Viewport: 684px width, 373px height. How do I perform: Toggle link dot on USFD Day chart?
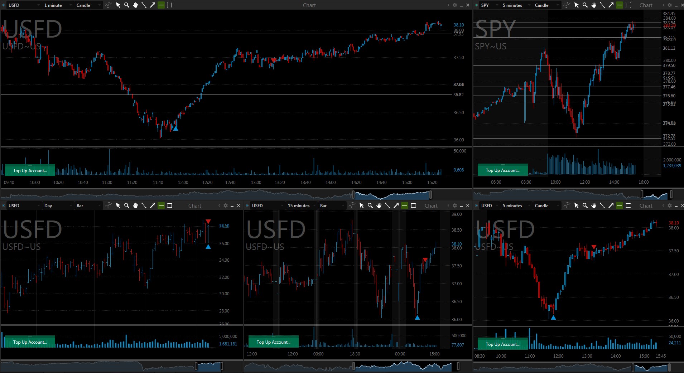4,205
